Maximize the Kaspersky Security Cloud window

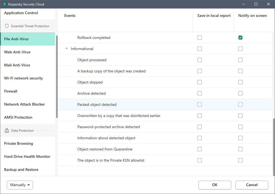click(256, 4)
